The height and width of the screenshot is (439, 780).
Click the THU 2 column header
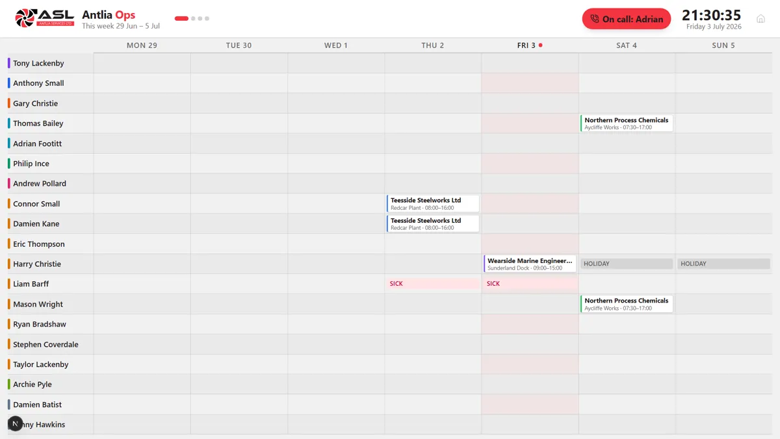pyautogui.click(x=433, y=45)
